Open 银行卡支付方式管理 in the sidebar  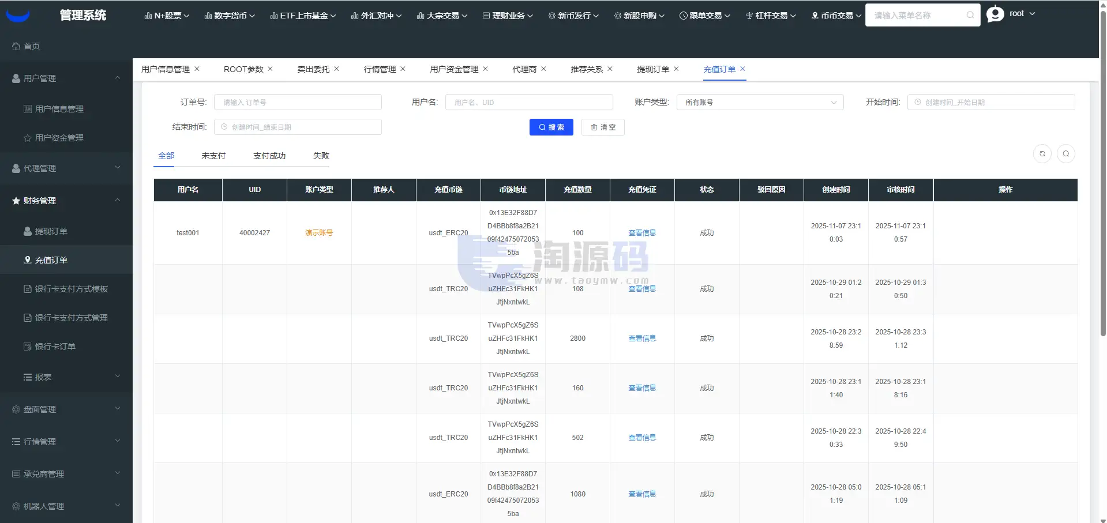pos(66,318)
